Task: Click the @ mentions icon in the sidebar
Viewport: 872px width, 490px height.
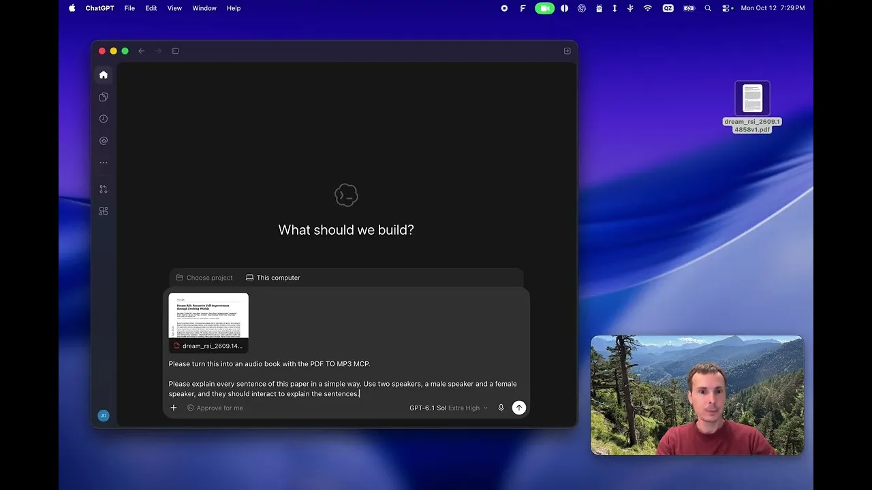Action: pos(104,141)
